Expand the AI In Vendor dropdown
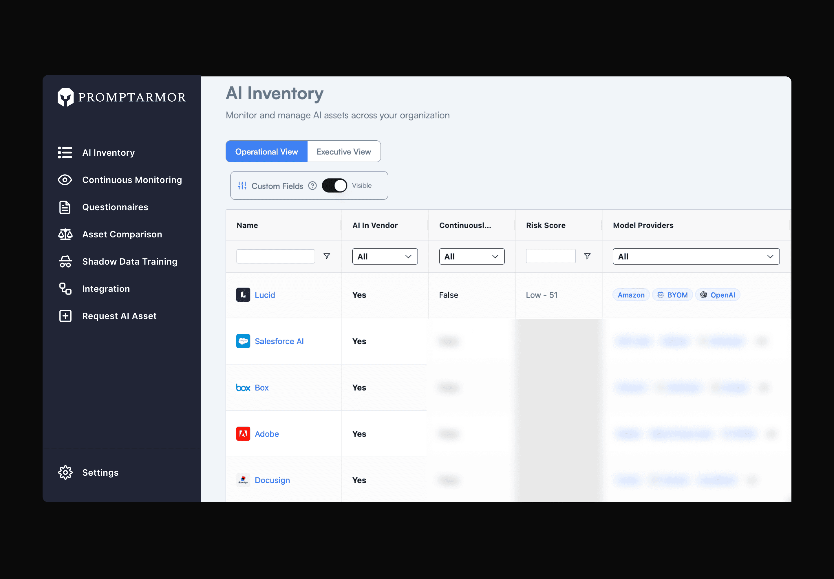The width and height of the screenshot is (834, 579). 385,256
